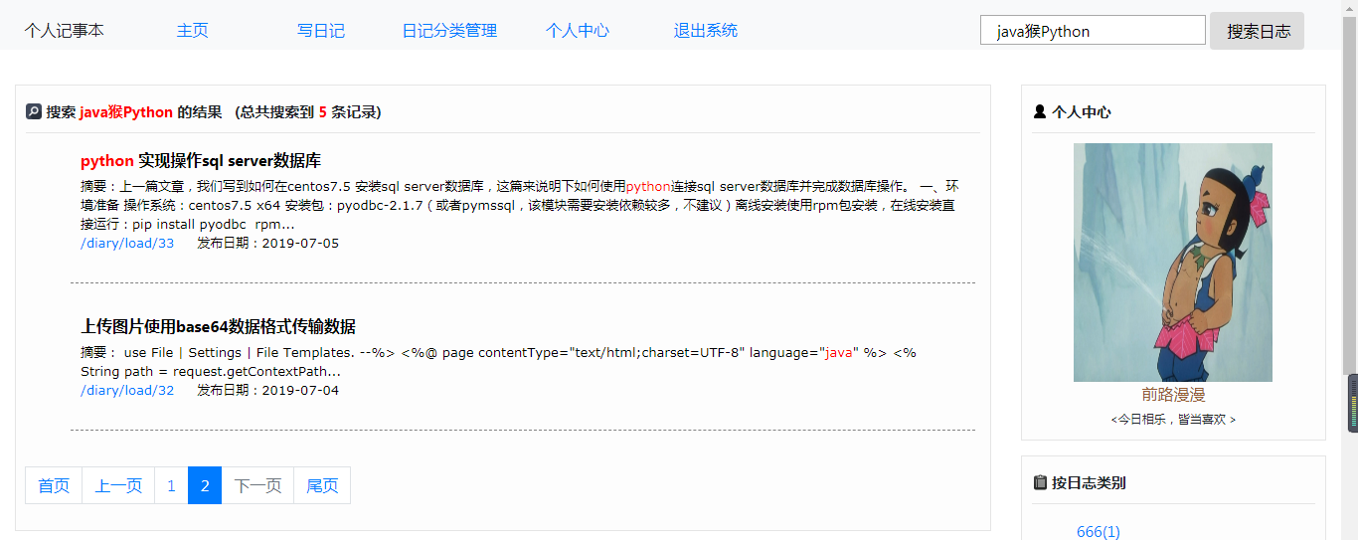Select 退出系统 to log out
This screenshot has height=540, width=1358.
click(706, 31)
